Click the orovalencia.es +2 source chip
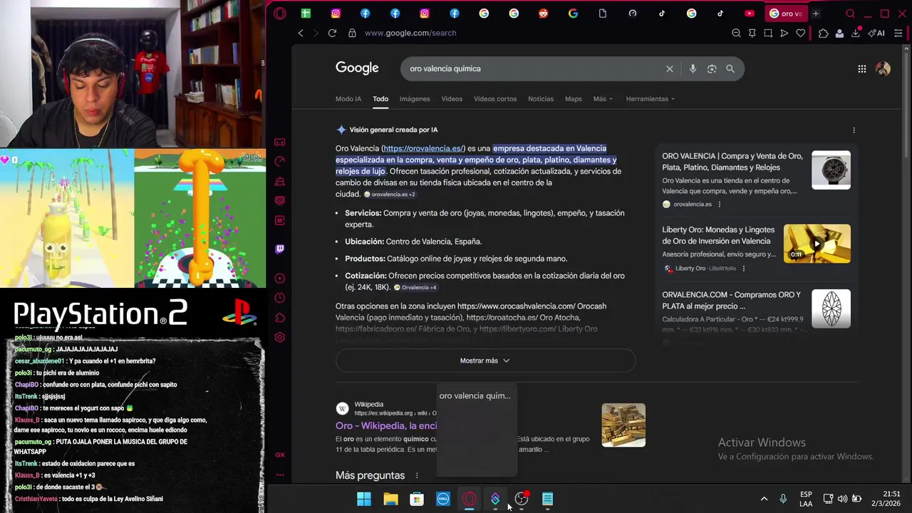 (x=390, y=195)
